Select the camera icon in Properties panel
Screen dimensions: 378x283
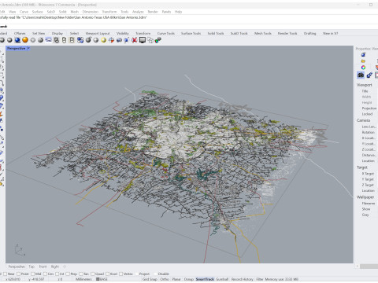361,75
